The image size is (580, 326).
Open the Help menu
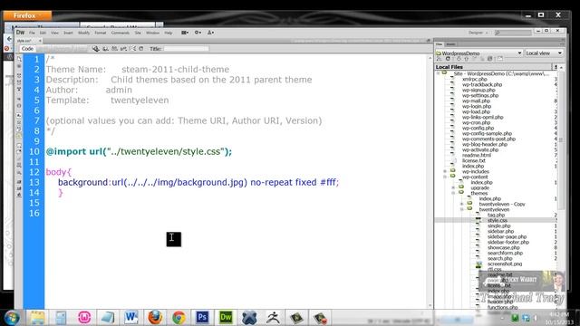(169, 33)
